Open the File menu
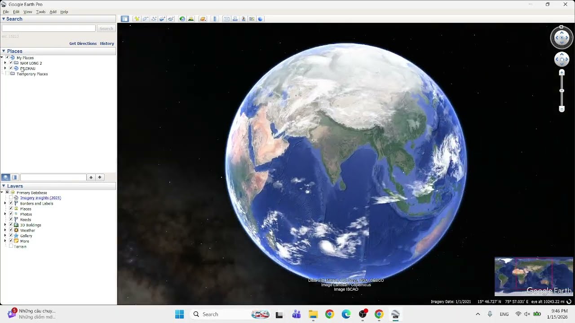This screenshot has height=323, width=575. click(x=6, y=12)
